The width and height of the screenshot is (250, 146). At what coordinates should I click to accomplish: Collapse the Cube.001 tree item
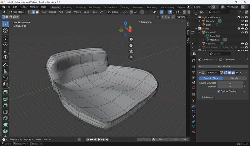pos(200,32)
